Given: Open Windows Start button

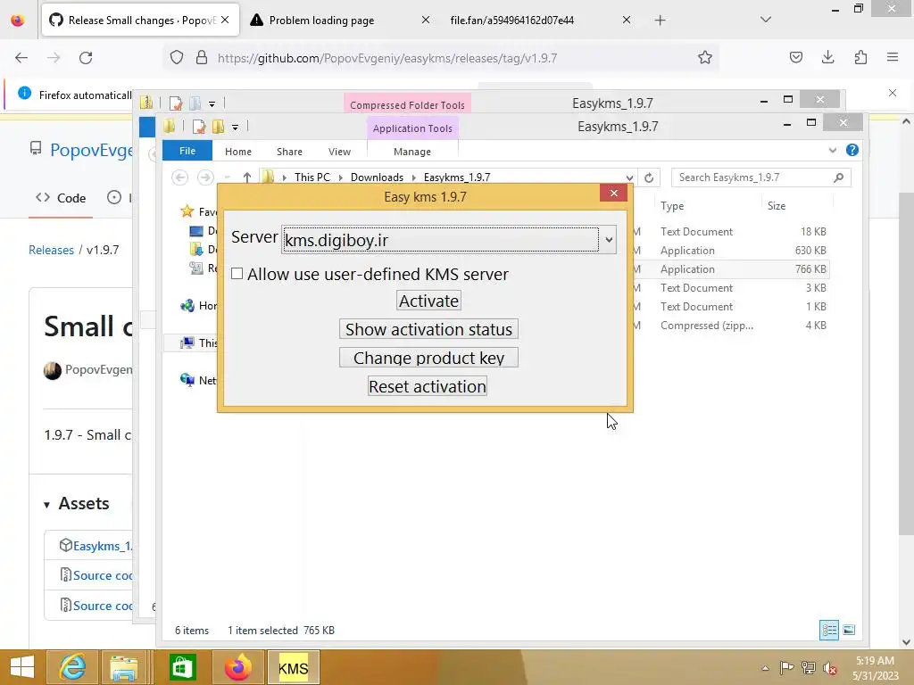Looking at the screenshot, I should pos(22,667).
